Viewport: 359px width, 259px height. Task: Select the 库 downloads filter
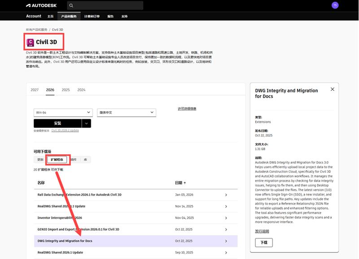pyautogui.click(x=85, y=160)
